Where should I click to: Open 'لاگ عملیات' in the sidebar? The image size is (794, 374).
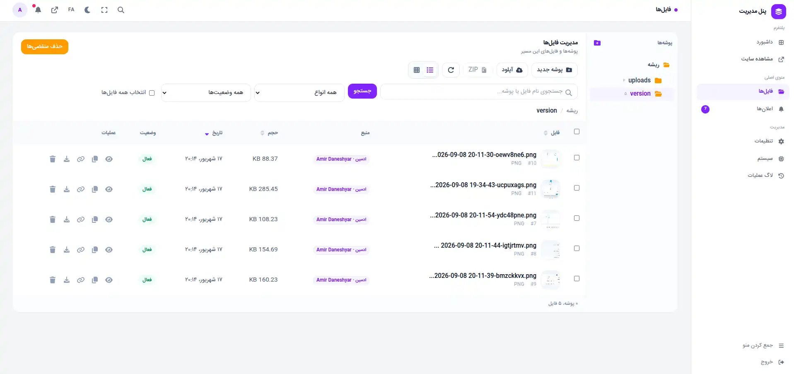coord(743,176)
